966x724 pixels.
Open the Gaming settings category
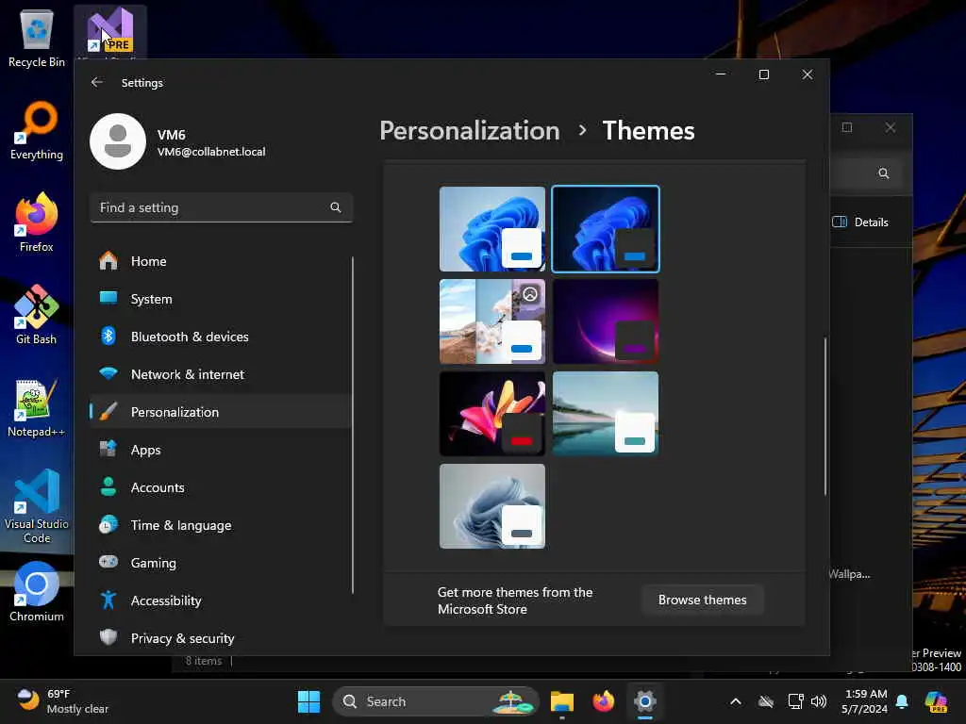pos(221,563)
